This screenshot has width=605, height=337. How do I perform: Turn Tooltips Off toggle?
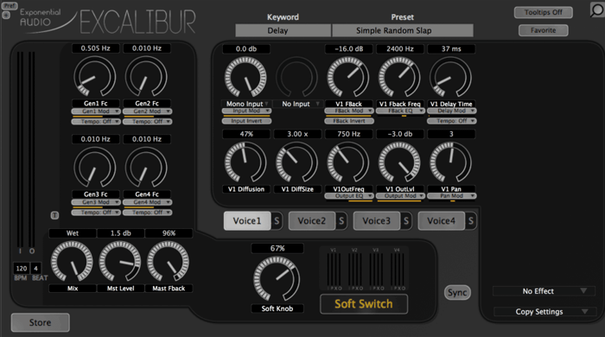pyautogui.click(x=544, y=12)
